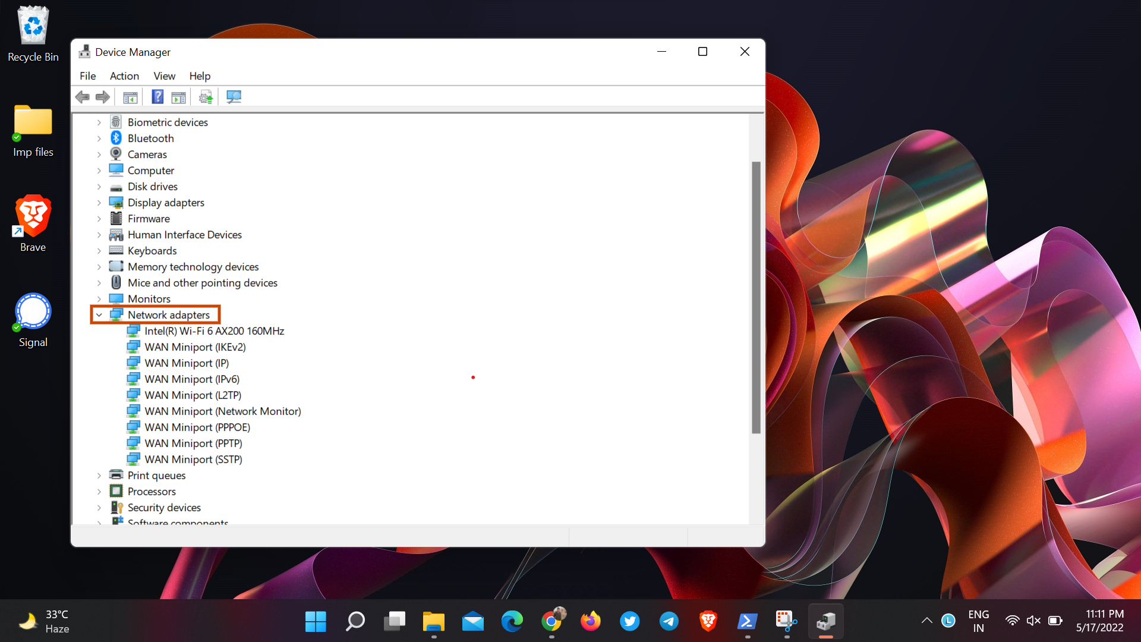Select WAN Miniport SSTP adapter entry

[x=194, y=458]
